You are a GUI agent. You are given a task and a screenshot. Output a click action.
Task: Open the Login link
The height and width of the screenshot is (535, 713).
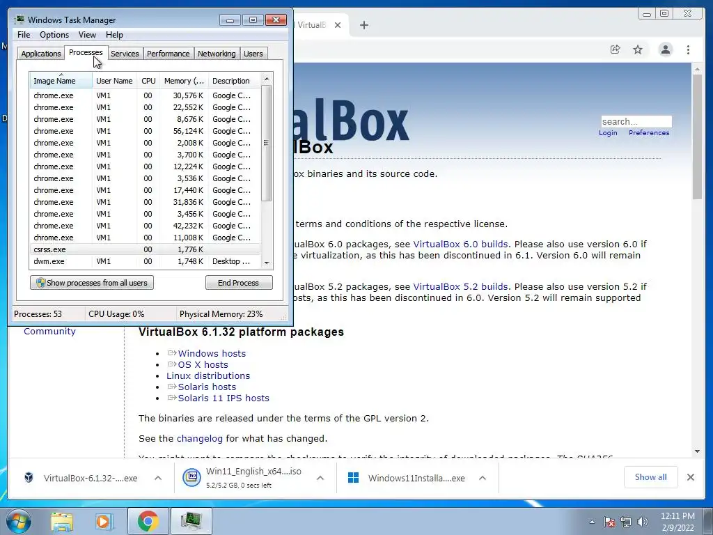click(x=608, y=133)
